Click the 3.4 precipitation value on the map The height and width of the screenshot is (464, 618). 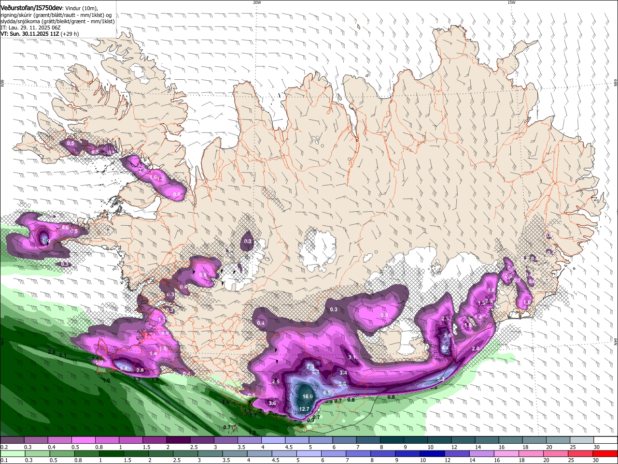click(x=343, y=373)
